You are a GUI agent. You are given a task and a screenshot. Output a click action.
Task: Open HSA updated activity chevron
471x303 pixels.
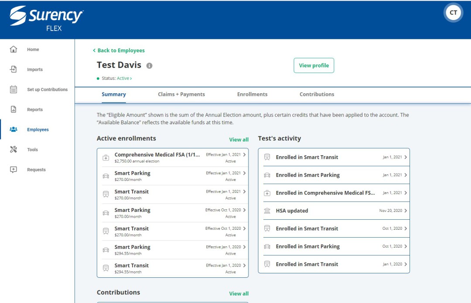406,211
